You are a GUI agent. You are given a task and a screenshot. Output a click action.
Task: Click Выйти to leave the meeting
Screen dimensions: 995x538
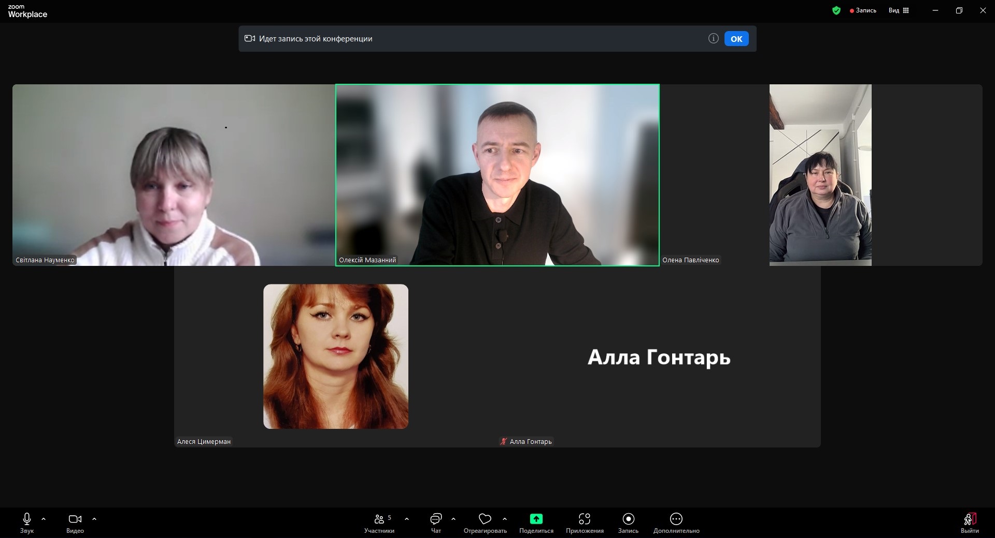click(x=970, y=522)
